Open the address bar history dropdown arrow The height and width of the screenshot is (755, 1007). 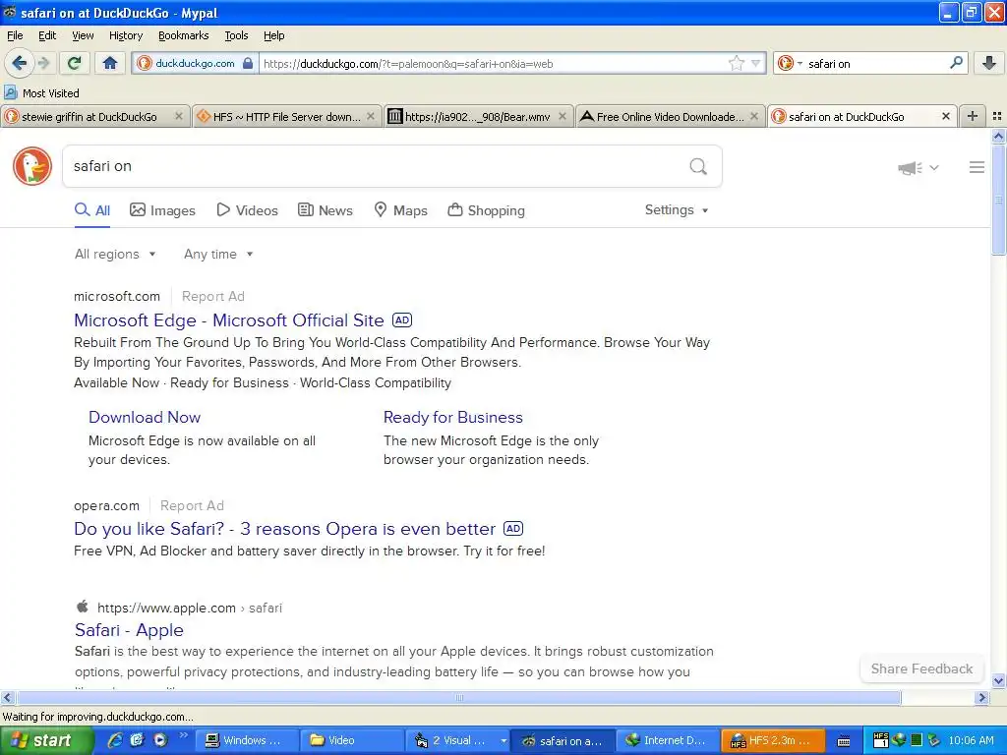point(756,63)
